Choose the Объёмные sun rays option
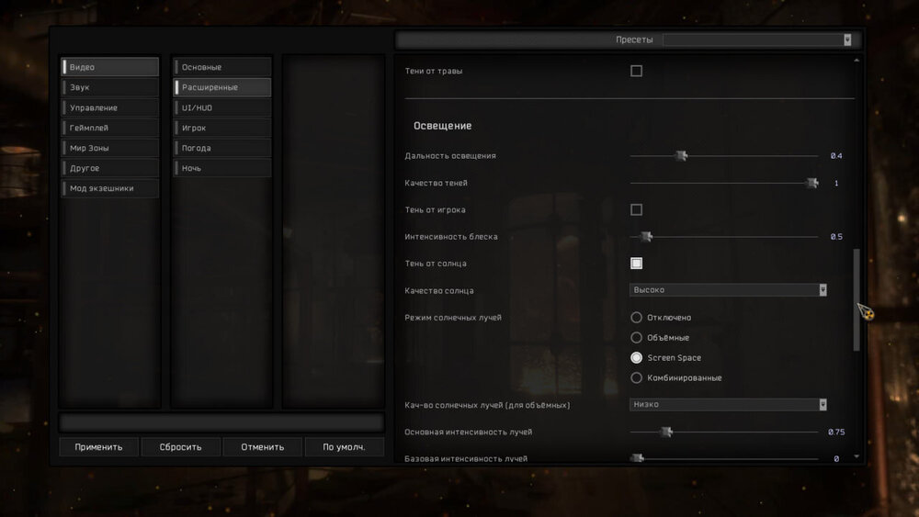Screen dimensions: 919x517 click(636, 338)
